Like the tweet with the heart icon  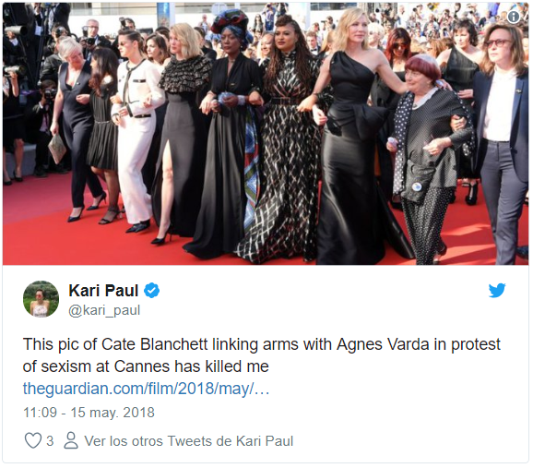tap(33, 440)
